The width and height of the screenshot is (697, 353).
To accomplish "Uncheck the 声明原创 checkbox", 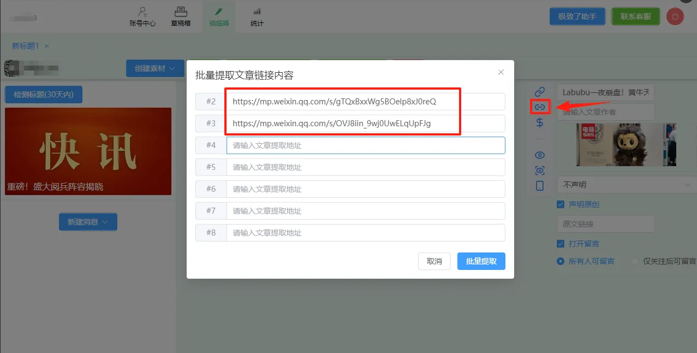I will click(x=561, y=204).
